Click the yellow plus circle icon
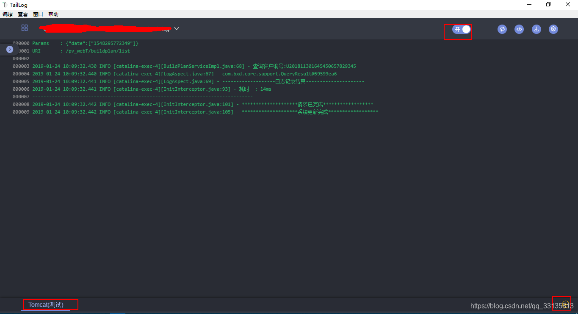The image size is (578, 314). [x=565, y=304]
